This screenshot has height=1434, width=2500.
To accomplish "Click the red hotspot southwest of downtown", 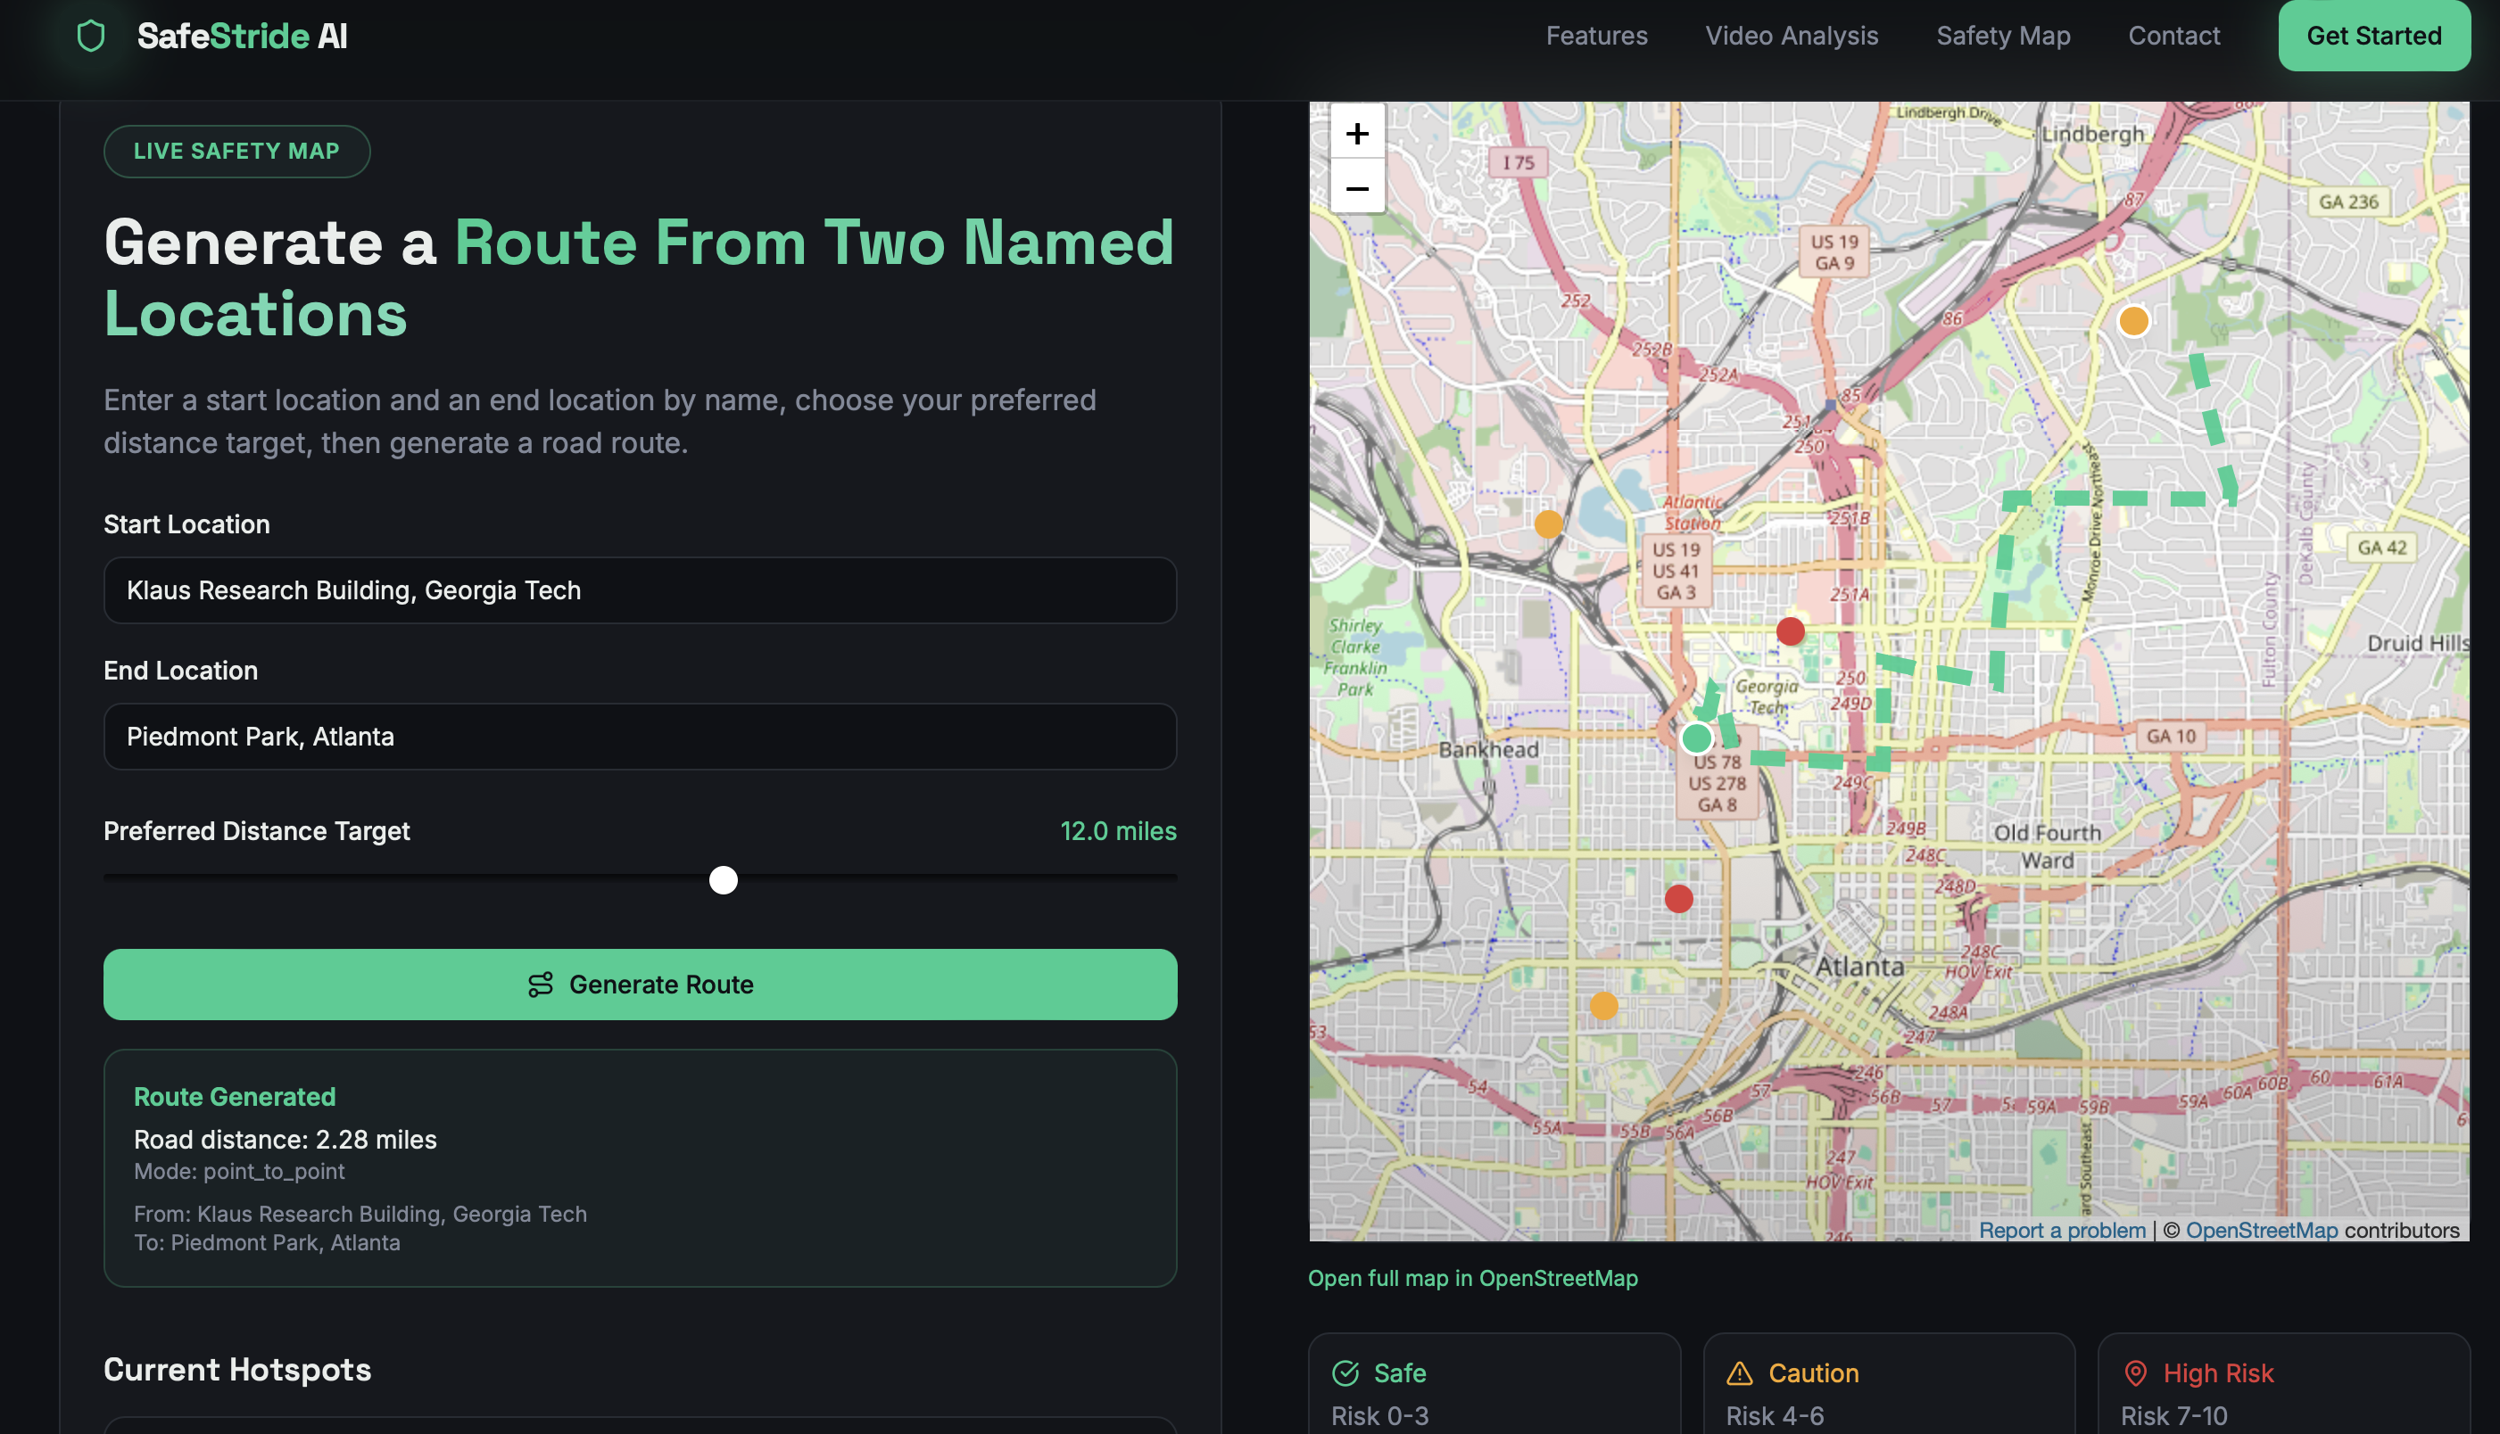I will pyautogui.click(x=1678, y=898).
